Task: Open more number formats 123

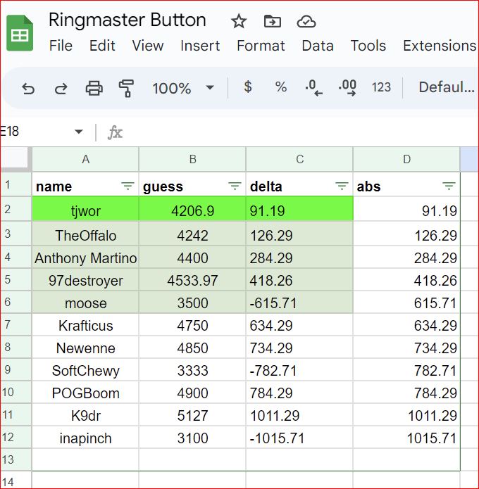Action: tap(381, 87)
